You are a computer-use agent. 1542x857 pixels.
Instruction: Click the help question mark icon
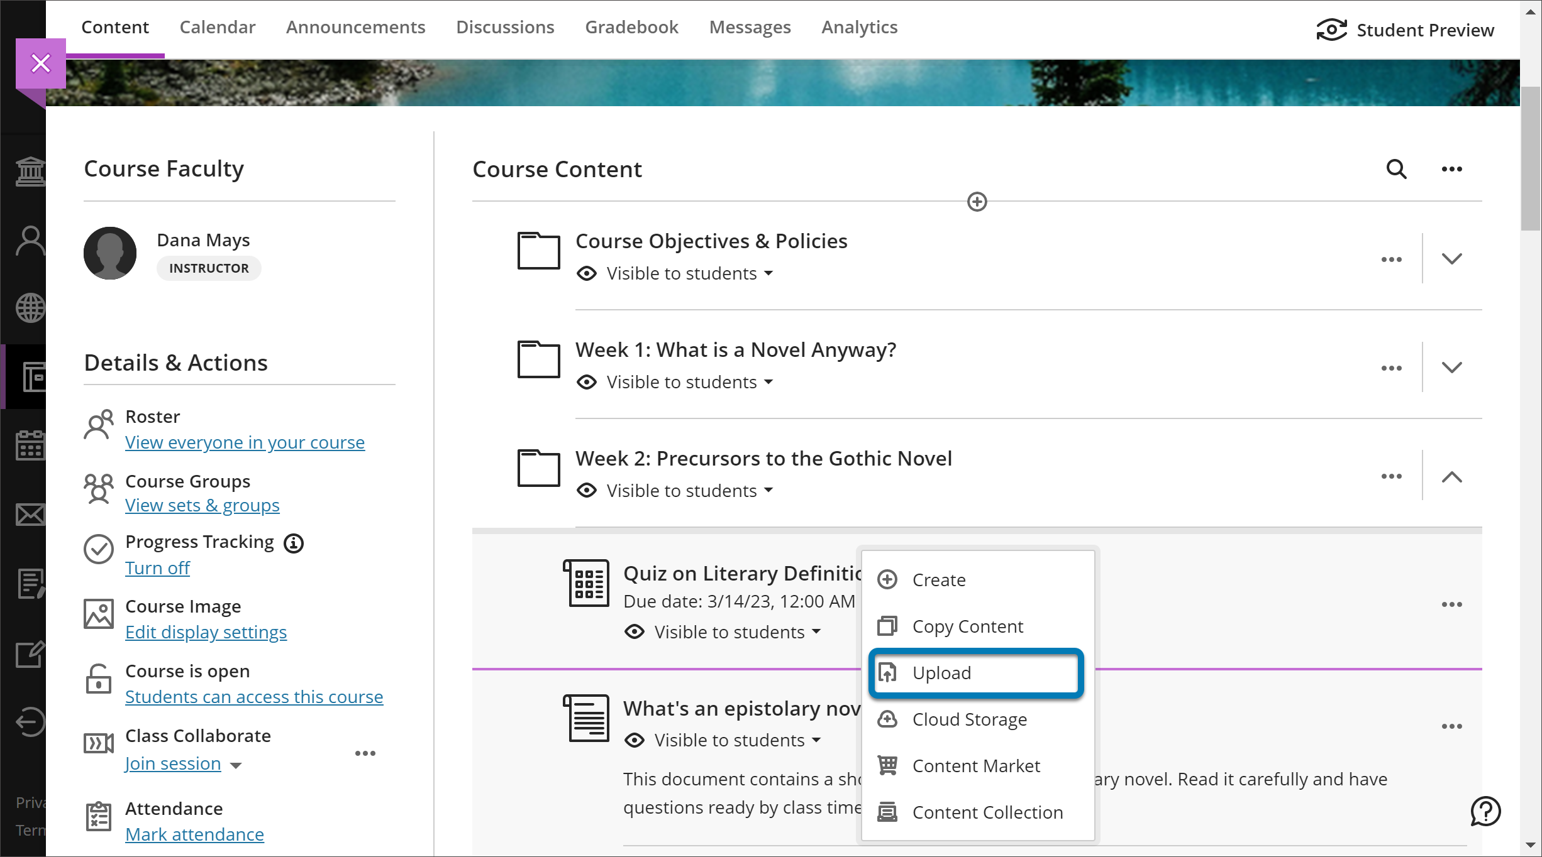(x=1485, y=811)
